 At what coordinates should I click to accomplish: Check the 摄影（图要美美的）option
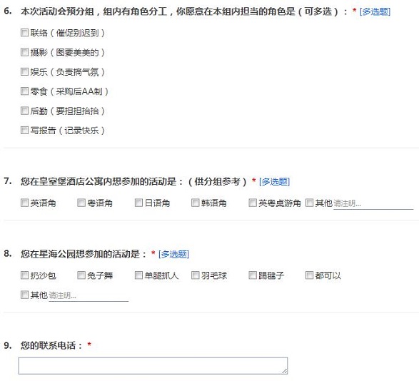[24, 52]
